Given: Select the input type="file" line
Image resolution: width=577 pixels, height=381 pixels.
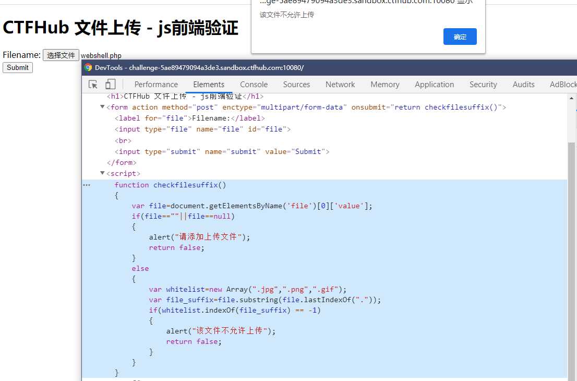Looking at the screenshot, I should click(202, 129).
